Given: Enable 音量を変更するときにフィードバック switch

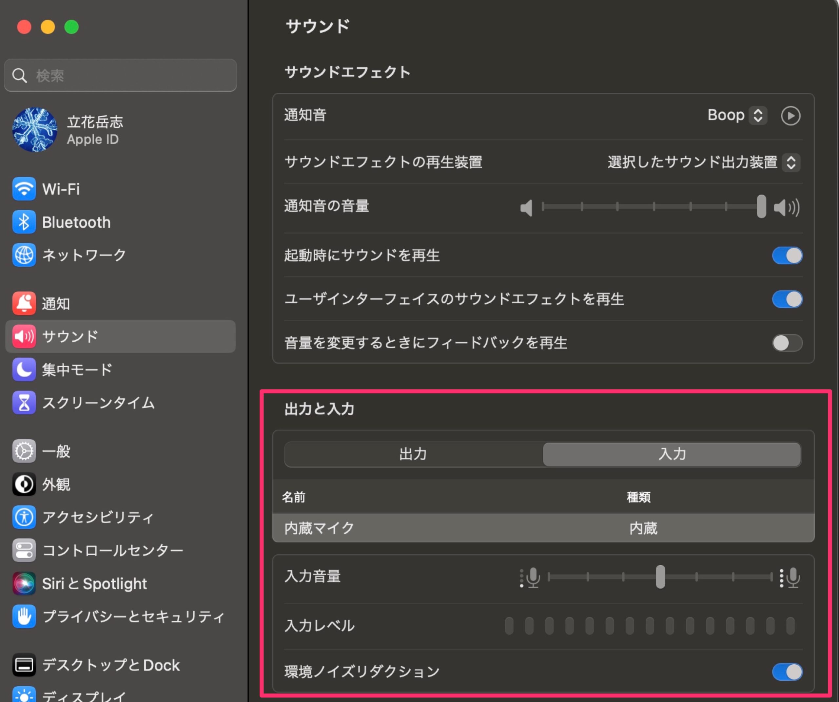Looking at the screenshot, I should click(x=787, y=343).
